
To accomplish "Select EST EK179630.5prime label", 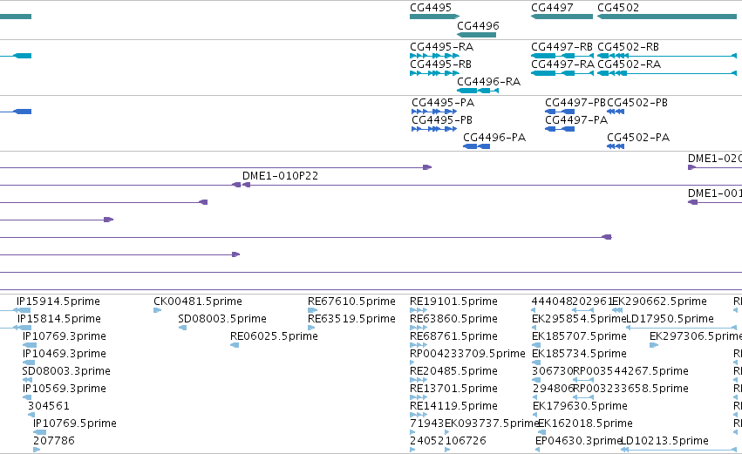I will coord(580,406).
